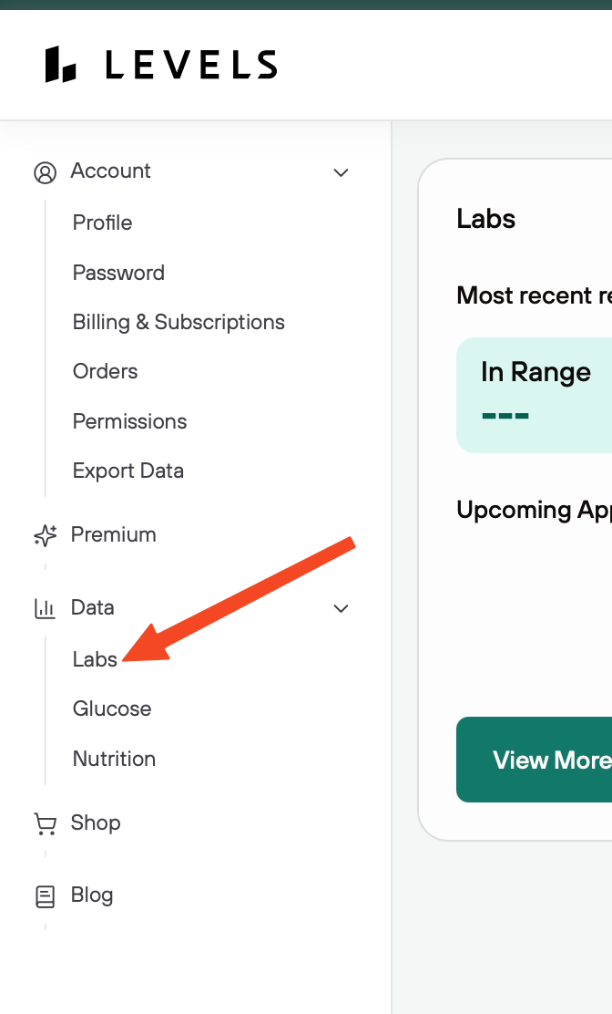The image size is (612, 1014).
Task: Click the Levels logo icon
Action: pos(60,65)
